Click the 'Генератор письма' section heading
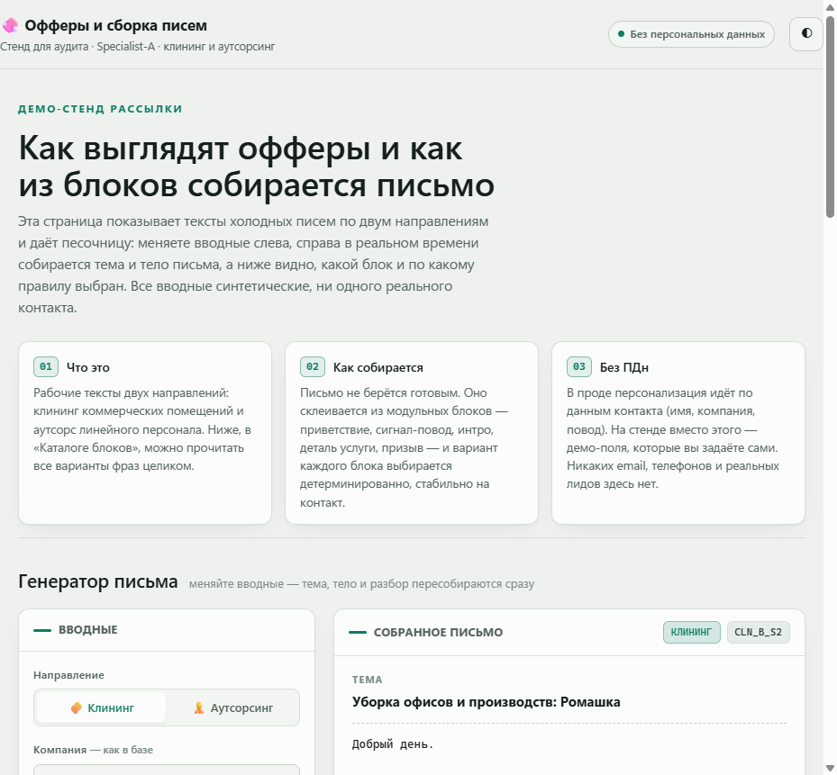837x775 pixels. coord(97,581)
